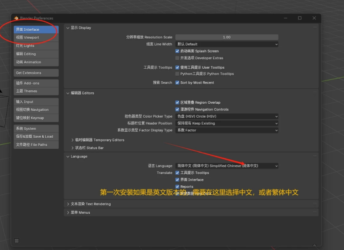Expand the Menus panel
This screenshot has width=344, height=250.
[68, 213]
